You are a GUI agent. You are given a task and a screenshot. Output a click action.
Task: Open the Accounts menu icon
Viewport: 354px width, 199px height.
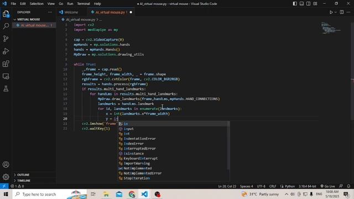click(6, 165)
